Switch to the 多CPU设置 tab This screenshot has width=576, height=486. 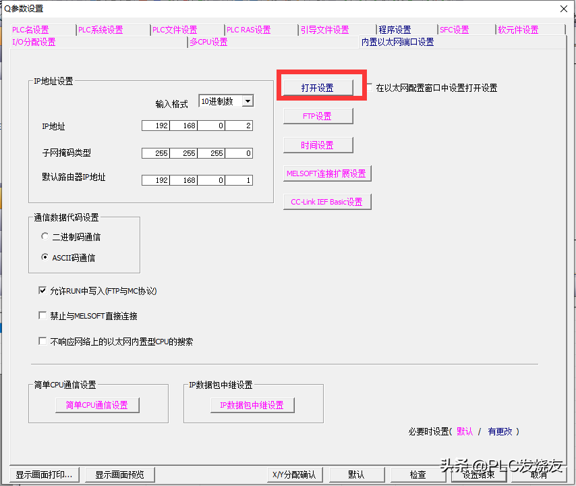coord(208,42)
